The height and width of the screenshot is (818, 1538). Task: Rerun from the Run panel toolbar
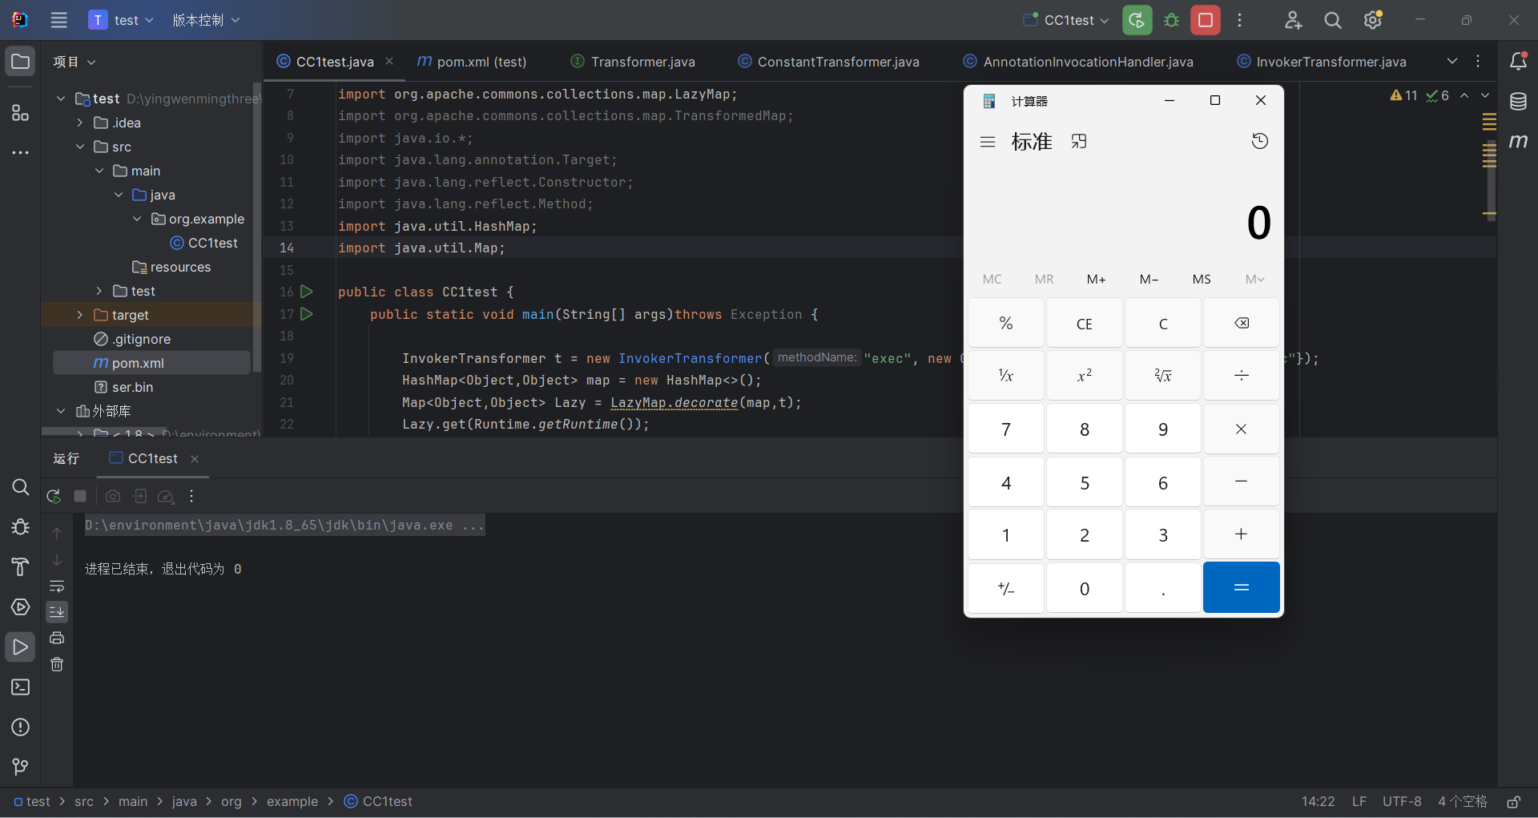coord(54,497)
